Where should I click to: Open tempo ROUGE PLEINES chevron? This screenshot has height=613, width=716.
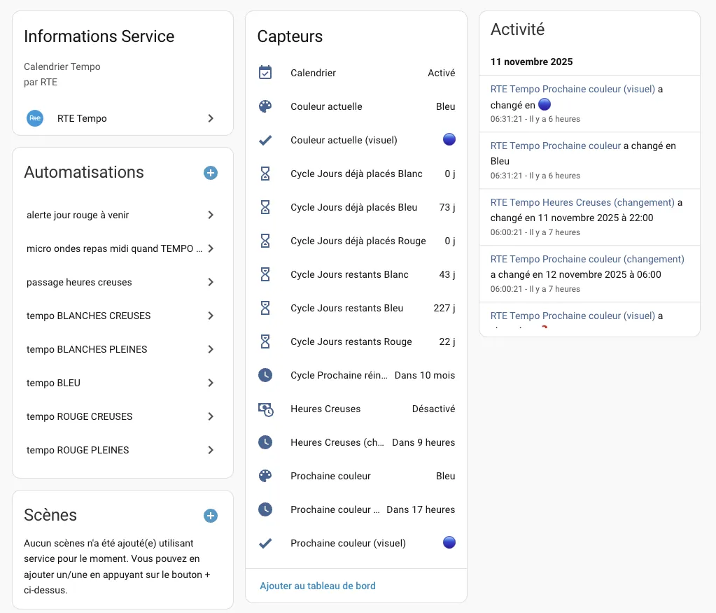pos(211,450)
